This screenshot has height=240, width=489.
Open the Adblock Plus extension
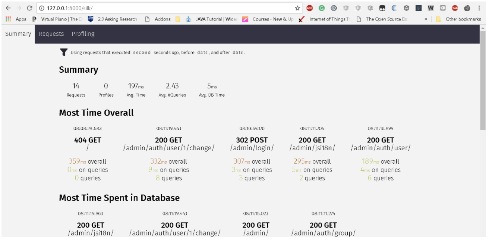pos(309,8)
